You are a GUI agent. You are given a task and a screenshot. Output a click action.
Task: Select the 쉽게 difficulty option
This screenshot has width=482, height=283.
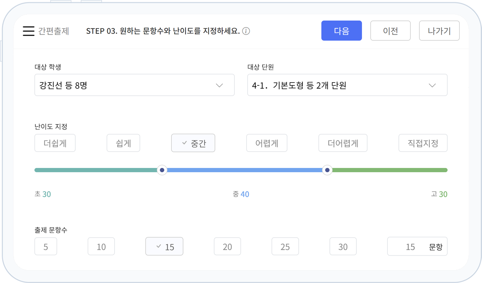(x=123, y=143)
